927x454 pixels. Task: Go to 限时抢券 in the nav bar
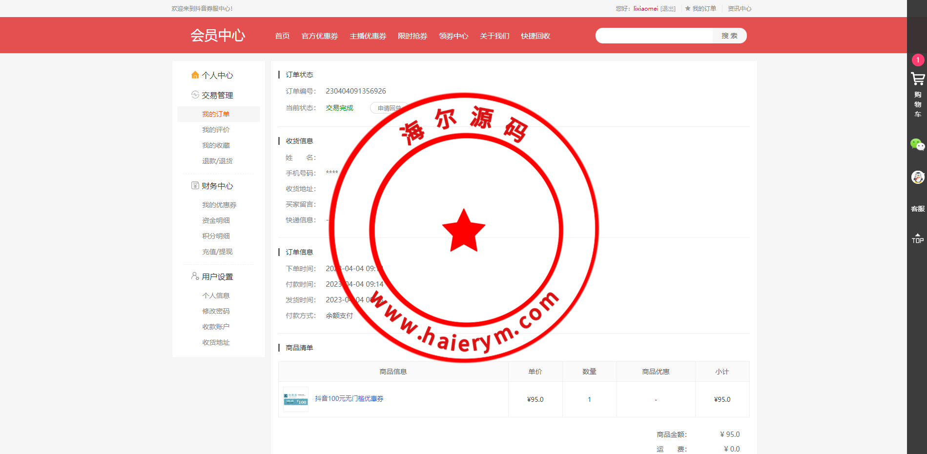412,36
